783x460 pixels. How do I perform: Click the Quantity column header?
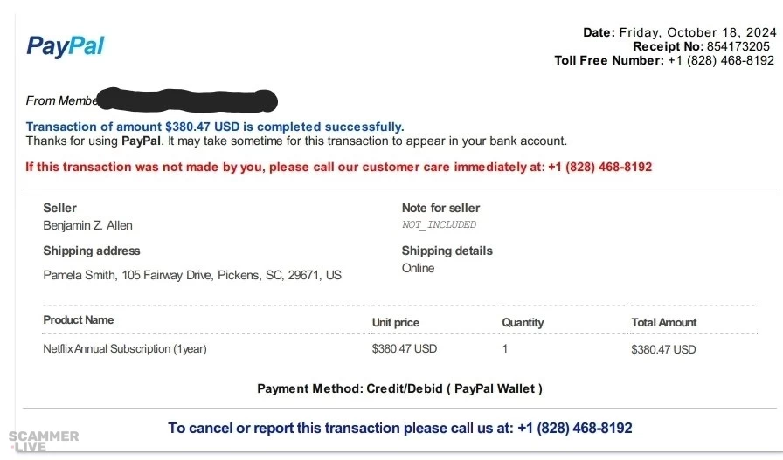(x=523, y=322)
